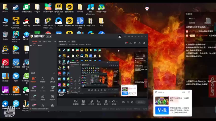Click the message icon in the title bar
Image resolution: width=216 pixels, height=121 pixels.
(125, 37)
